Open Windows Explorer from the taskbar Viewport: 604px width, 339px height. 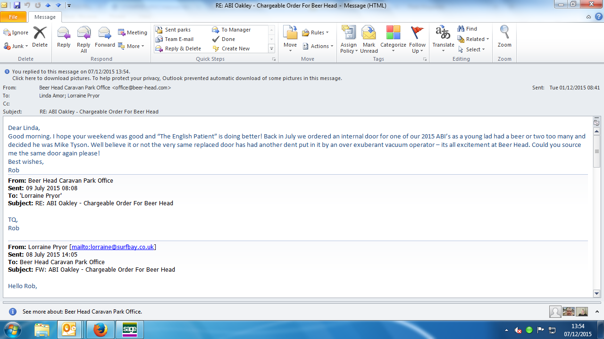[x=42, y=330]
